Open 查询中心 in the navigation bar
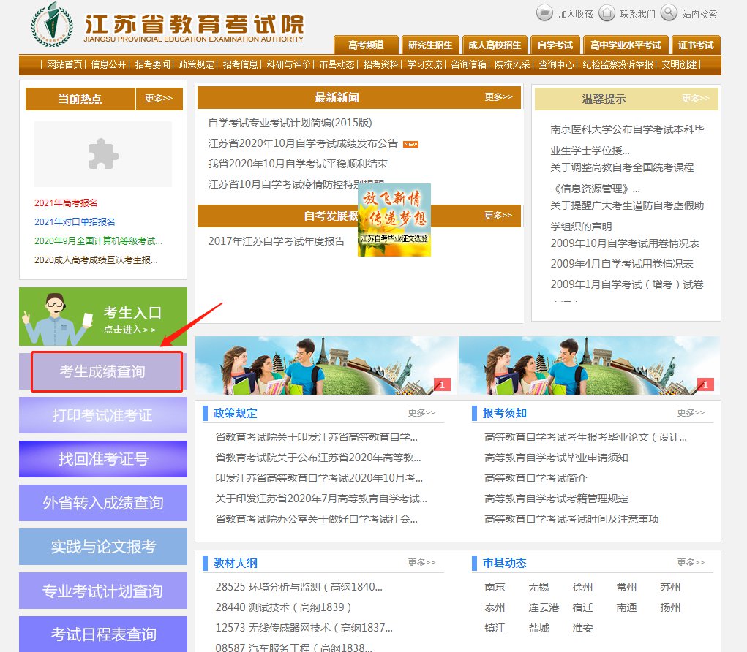 coord(556,64)
